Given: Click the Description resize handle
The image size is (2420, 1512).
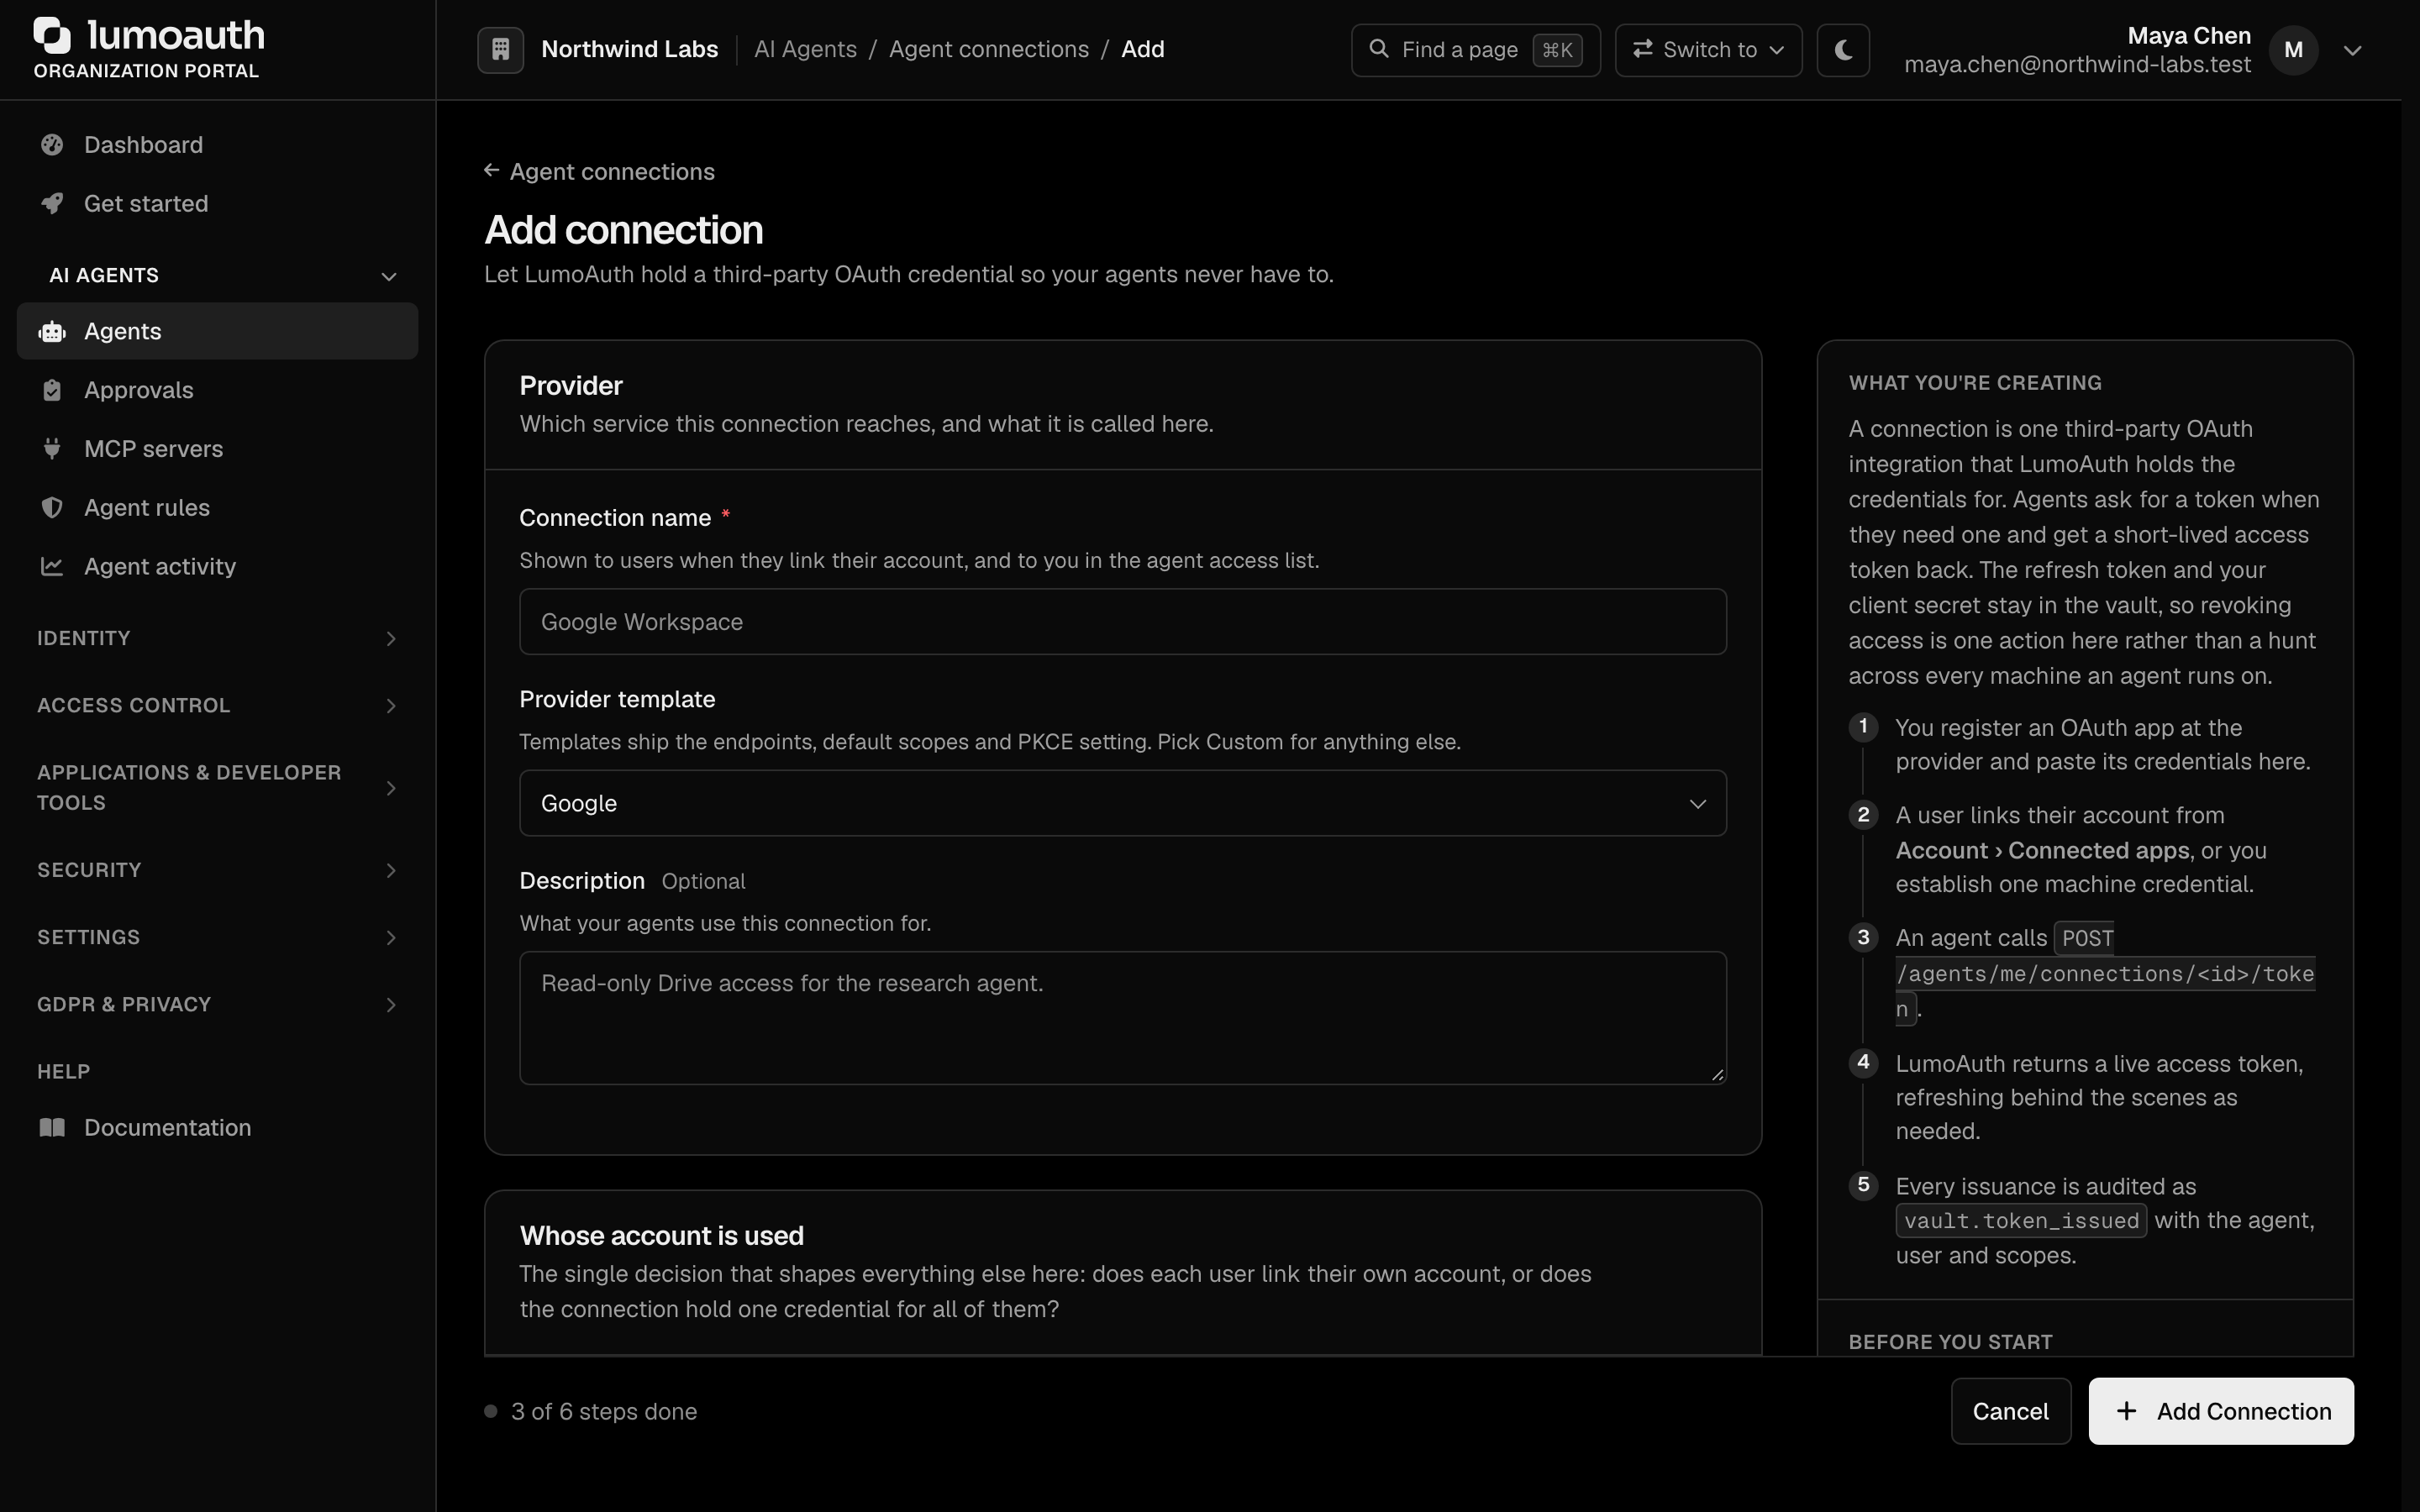Looking at the screenshot, I should (x=1717, y=1075).
